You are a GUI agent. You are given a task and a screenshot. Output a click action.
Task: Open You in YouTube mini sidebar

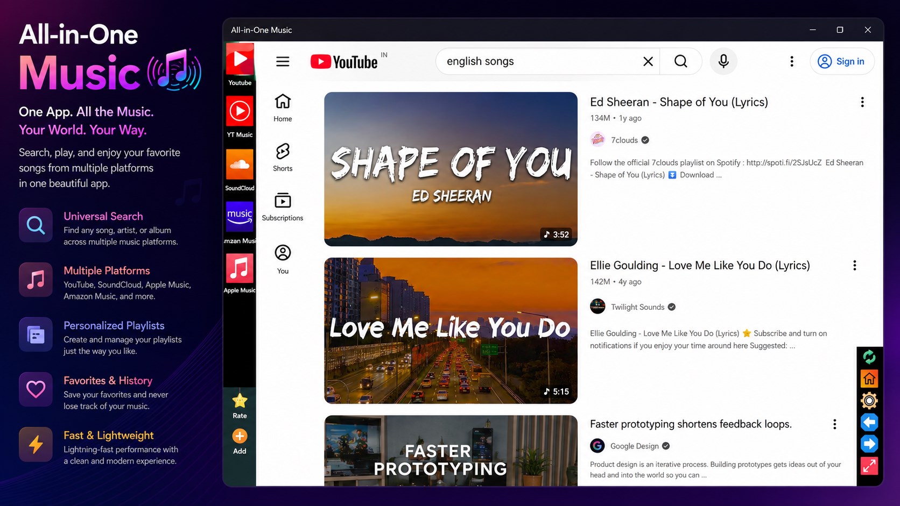tap(283, 260)
